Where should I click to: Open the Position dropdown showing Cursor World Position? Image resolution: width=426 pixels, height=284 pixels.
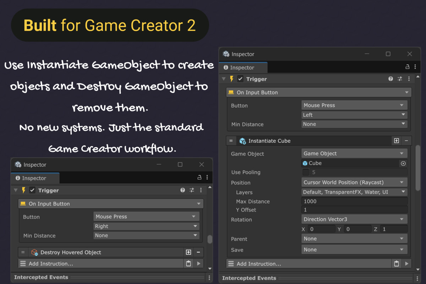point(354,182)
